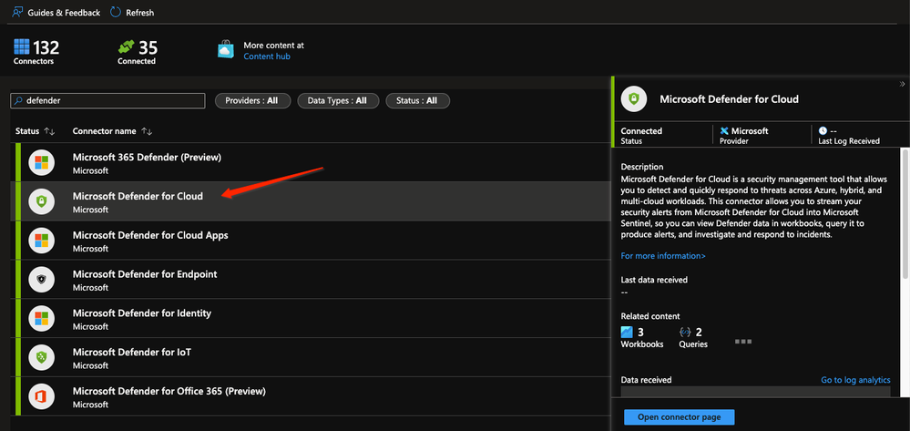Screen dimensions: 910x431
Task: Click the Guides & Feedback label
Action: coord(64,12)
